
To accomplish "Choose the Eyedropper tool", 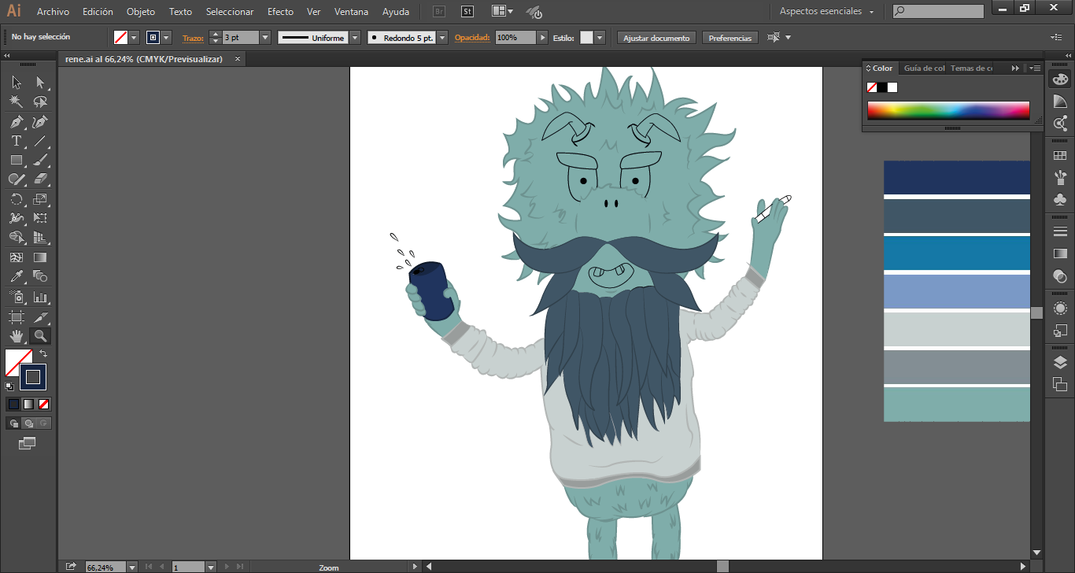I will click(16, 276).
